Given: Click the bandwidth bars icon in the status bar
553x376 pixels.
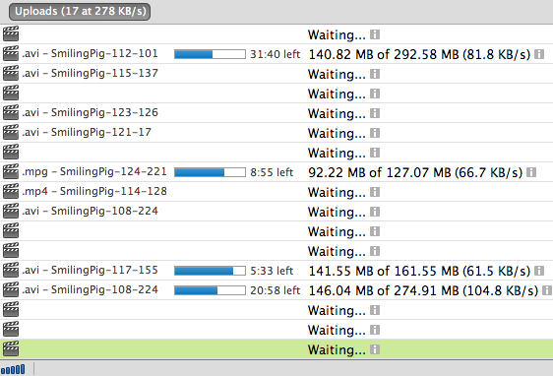Looking at the screenshot, I should (13, 369).
